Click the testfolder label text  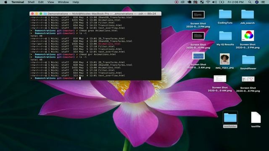[x=230, y=126]
